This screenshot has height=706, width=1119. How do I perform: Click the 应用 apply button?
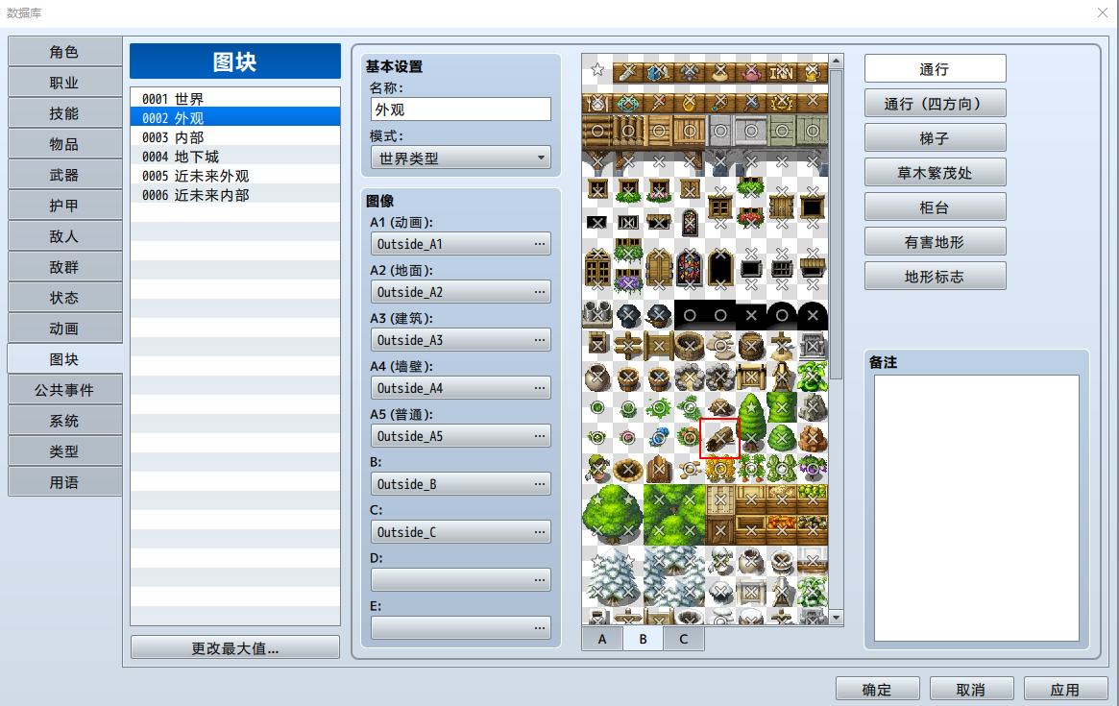coord(1065,690)
